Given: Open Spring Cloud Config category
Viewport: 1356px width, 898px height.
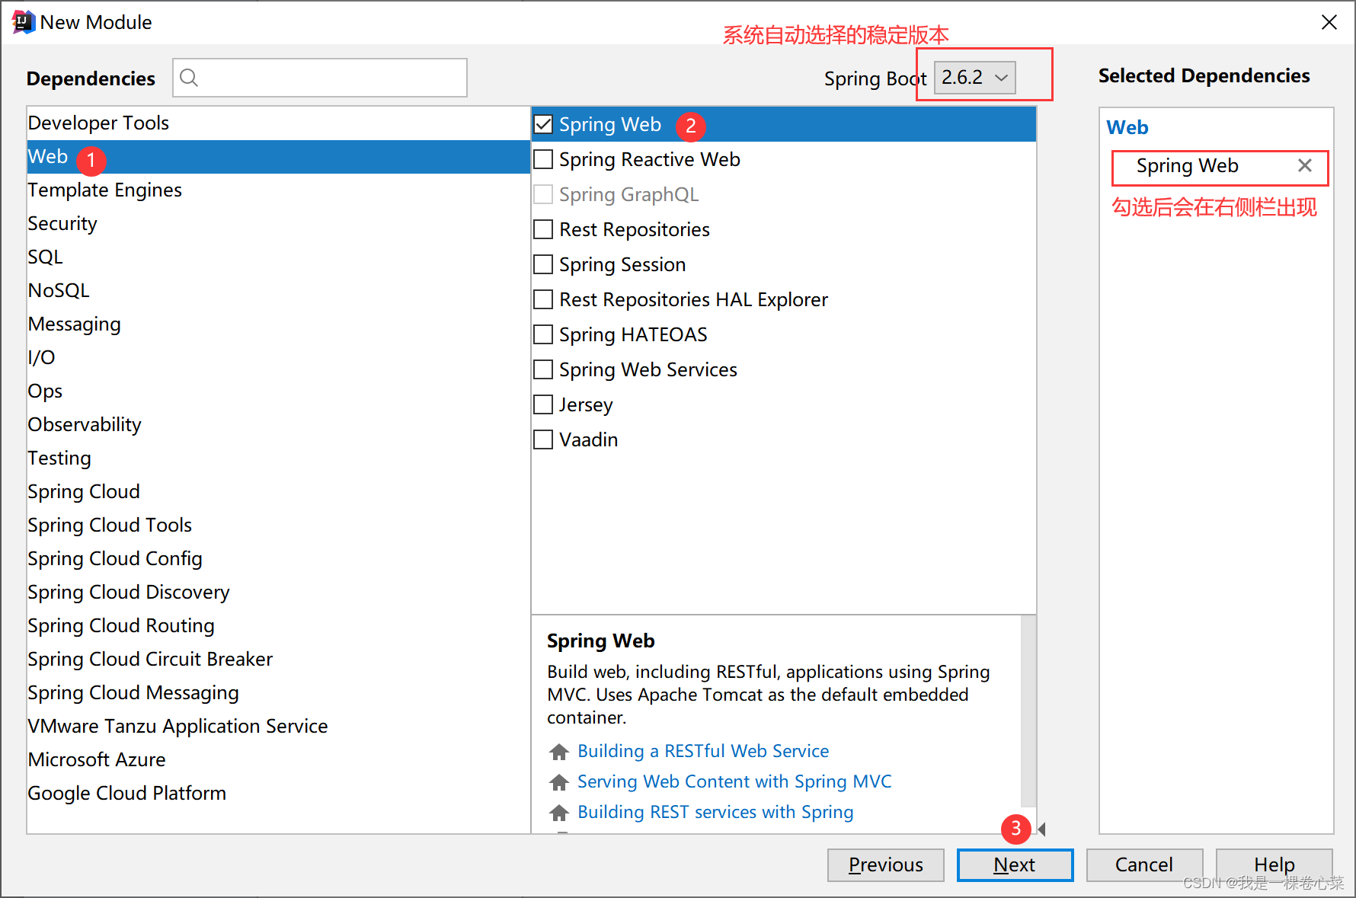Looking at the screenshot, I should [x=278, y=559].
